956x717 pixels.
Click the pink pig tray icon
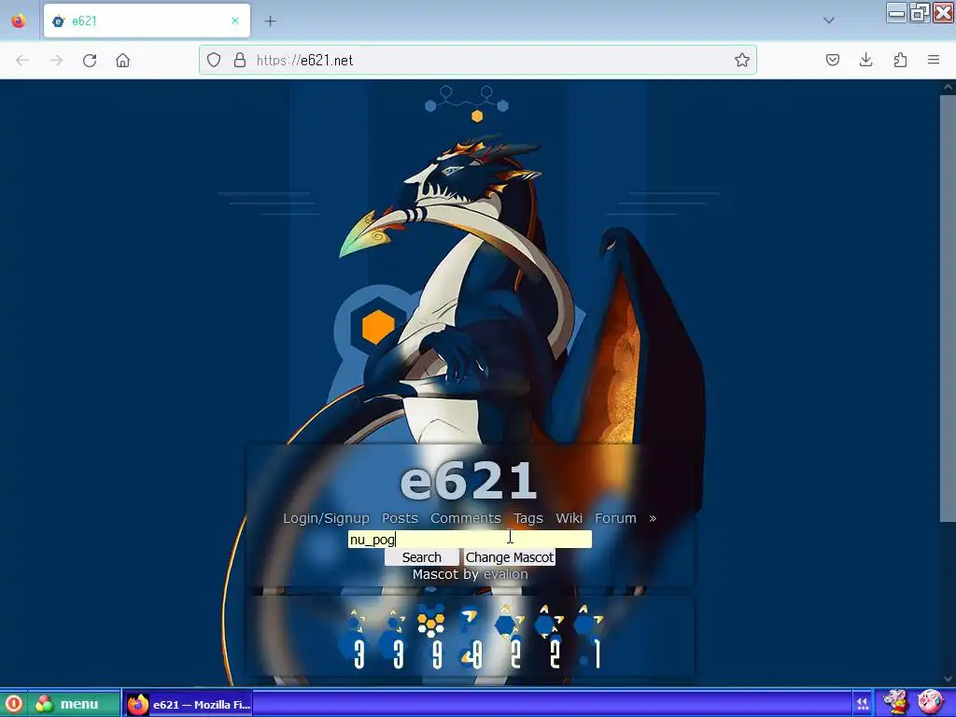tap(929, 702)
